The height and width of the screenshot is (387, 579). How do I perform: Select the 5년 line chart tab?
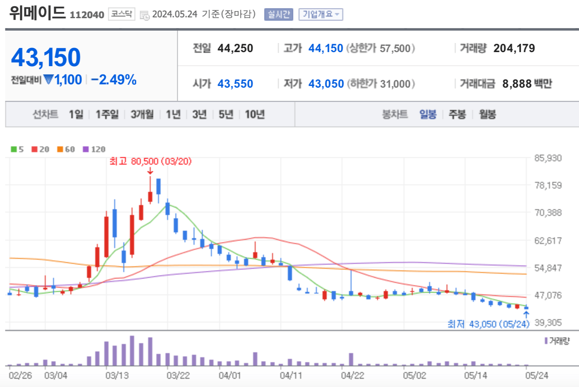(x=226, y=114)
